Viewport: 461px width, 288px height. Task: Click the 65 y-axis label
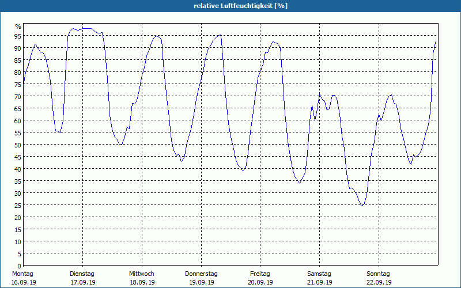pyautogui.click(x=18, y=108)
